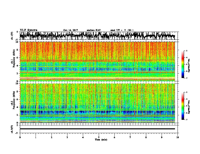This screenshot has width=200, height=154.
Task: Click the ch.2 "Frequency (kHz)" axis label
Action: [14, 100]
